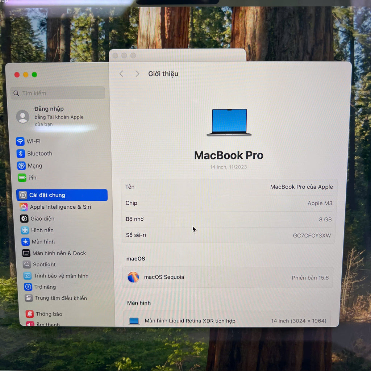Go back with the left chevron
Image resolution: width=371 pixels, height=371 pixels.
pos(121,74)
